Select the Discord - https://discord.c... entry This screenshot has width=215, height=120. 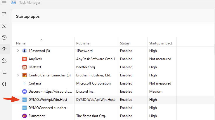[50, 92]
